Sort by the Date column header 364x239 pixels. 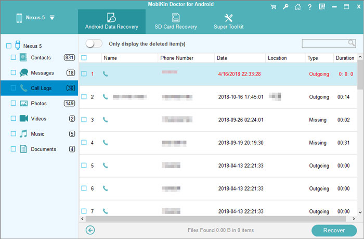click(222, 58)
